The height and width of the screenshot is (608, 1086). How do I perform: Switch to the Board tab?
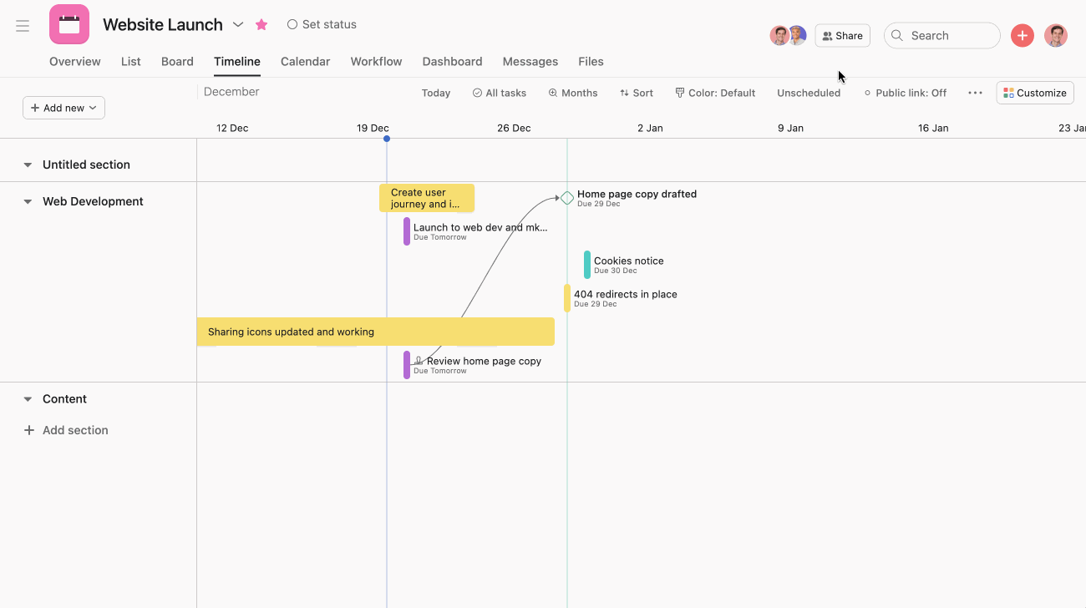177,61
